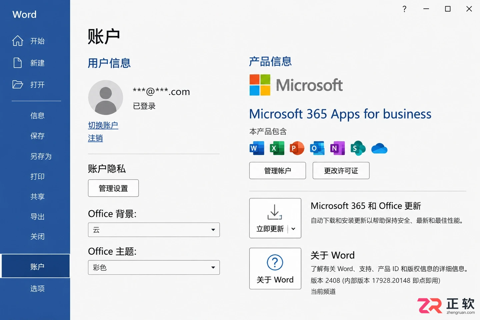
Task: Click the 当前频道 text
Action: point(323,292)
